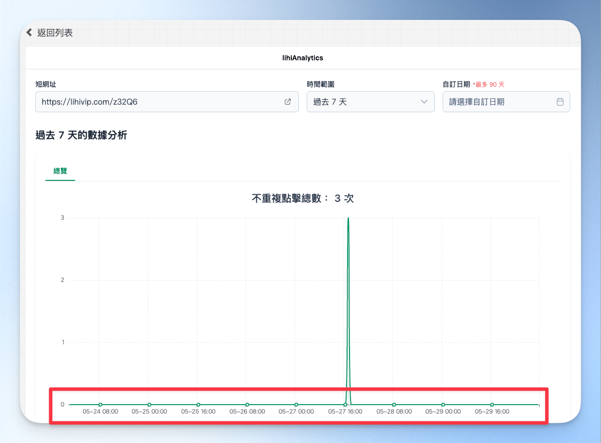Screen dimensions: 601x443
Task: Click data point at 05-25 00:00
Action: click(x=149, y=405)
